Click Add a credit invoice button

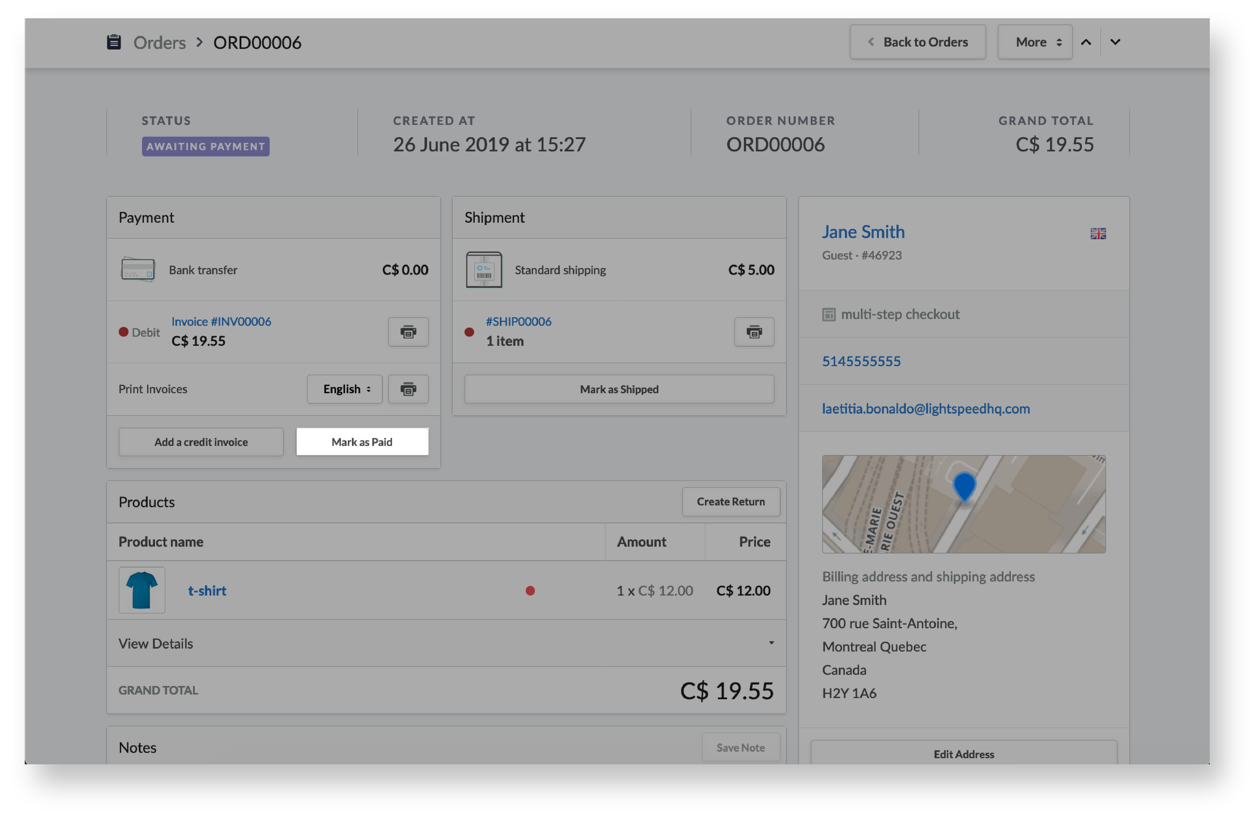[201, 442]
